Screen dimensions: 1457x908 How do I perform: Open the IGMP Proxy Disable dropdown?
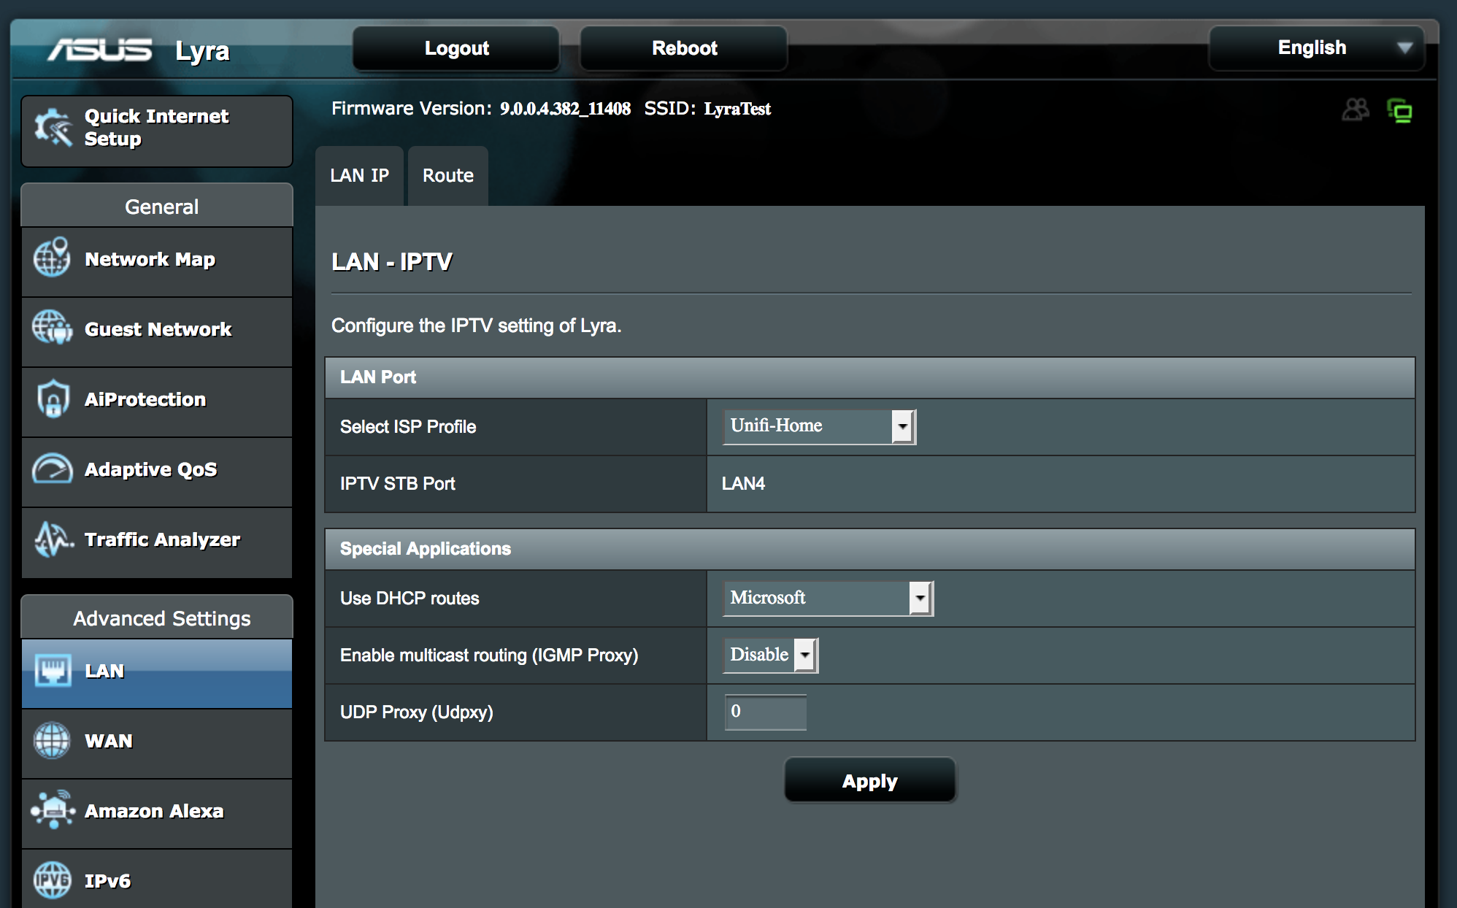pos(770,655)
